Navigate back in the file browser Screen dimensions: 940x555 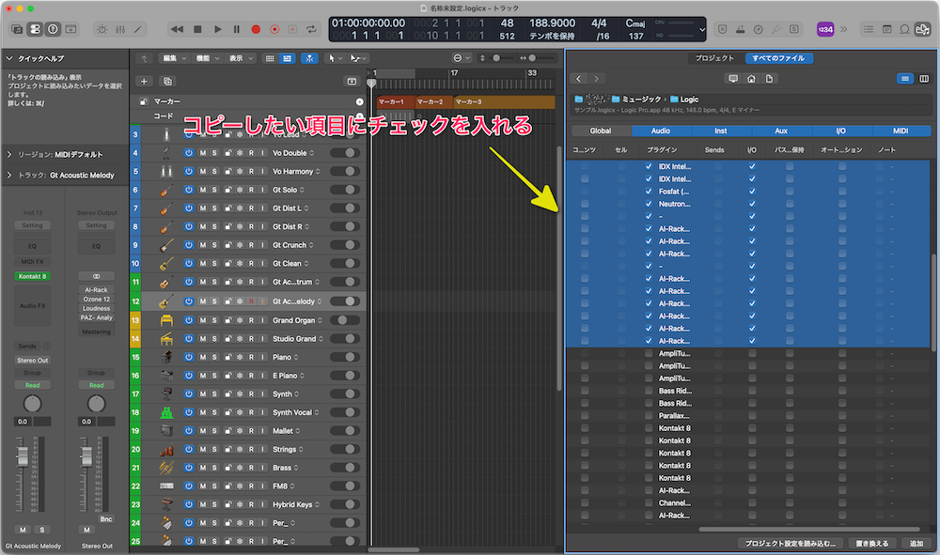[578, 79]
